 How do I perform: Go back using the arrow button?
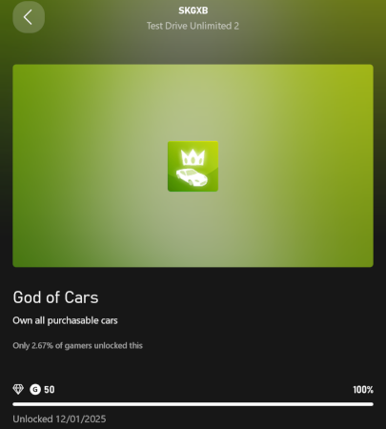[x=29, y=17]
